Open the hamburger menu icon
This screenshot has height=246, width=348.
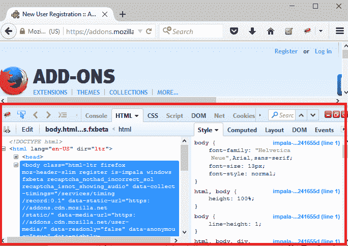(339, 31)
